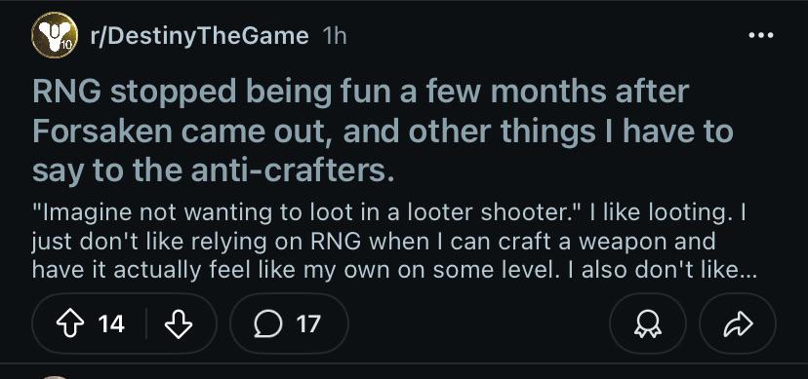Give an award to this post
Viewport: 808px width, 379px height.
click(x=648, y=324)
